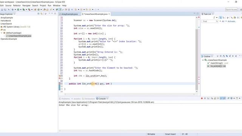Select the HelloWorld project
The width and height of the screenshot is (242, 136).
(x=6, y=21)
